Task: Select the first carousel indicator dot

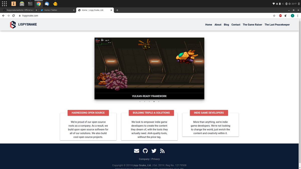Action: coord(140,102)
